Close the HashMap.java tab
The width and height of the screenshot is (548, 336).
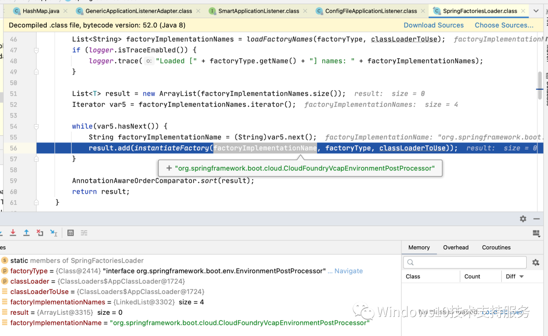pyautogui.click(x=65, y=11)
